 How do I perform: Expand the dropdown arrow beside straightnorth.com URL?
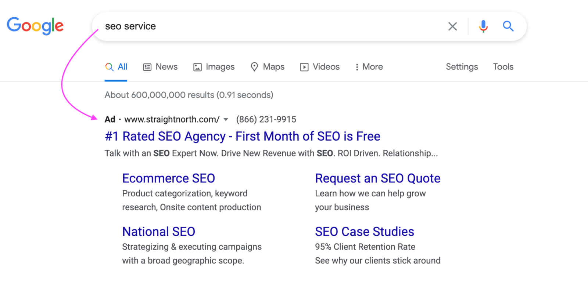tap(226, 120)
